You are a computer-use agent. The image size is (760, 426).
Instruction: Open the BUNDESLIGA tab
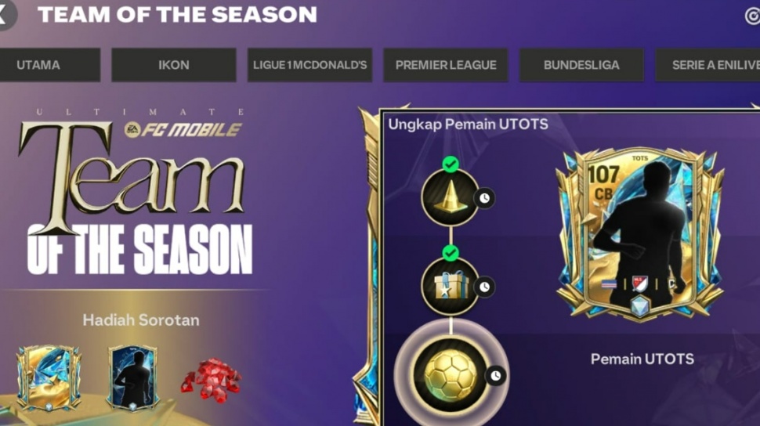(x=581, y=65)
